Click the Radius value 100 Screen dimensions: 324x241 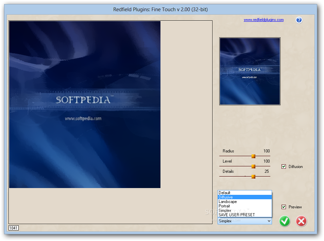point(267,151)
